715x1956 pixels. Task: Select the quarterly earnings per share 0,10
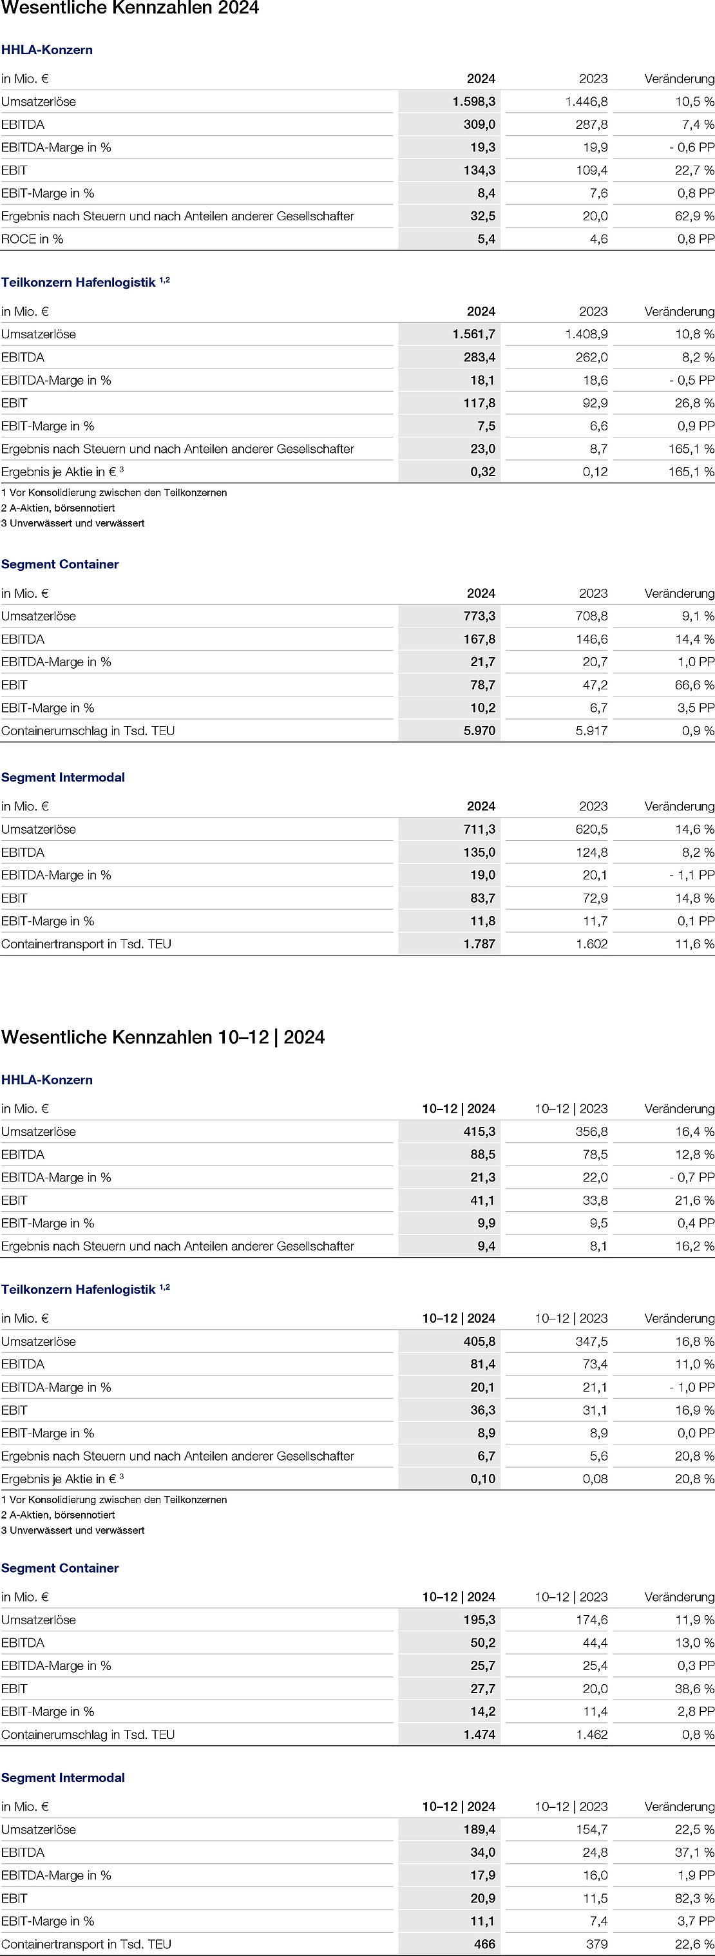(482, 1479)
